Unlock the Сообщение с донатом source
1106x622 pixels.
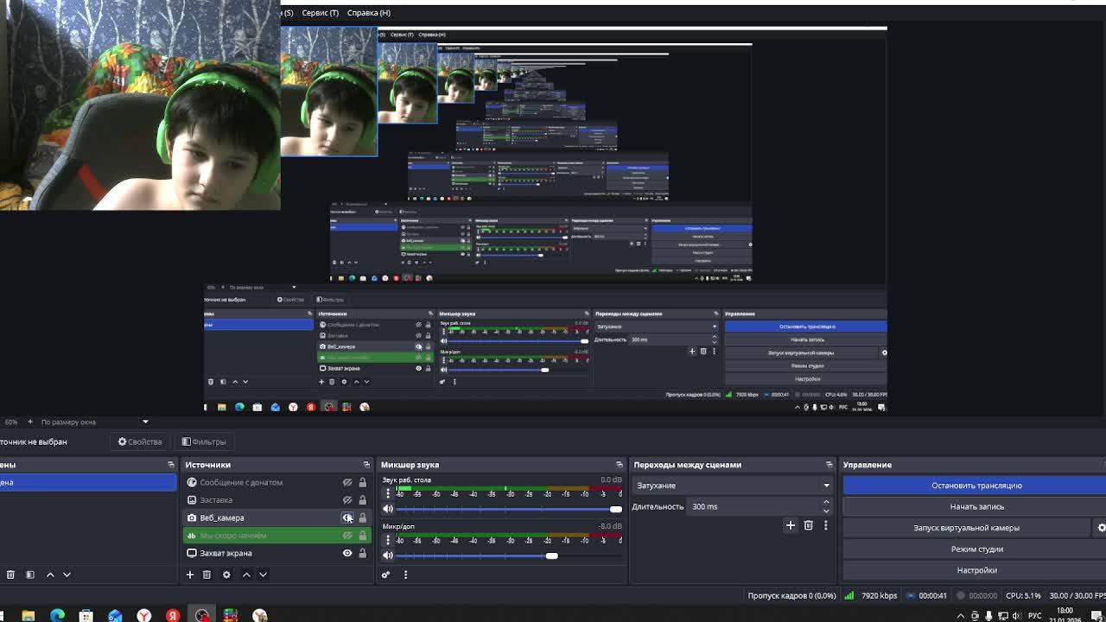[x=362, y=483]
